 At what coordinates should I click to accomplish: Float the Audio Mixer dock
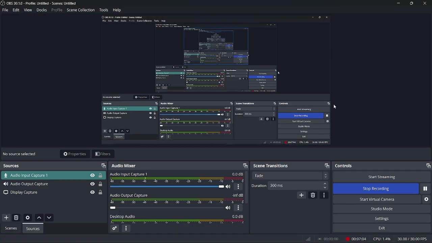tap(245, 166)
